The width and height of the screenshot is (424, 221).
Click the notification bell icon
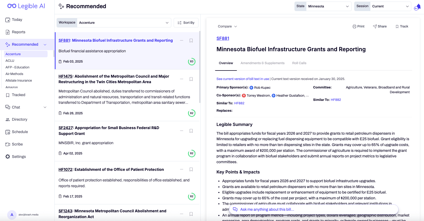(418, 6)
